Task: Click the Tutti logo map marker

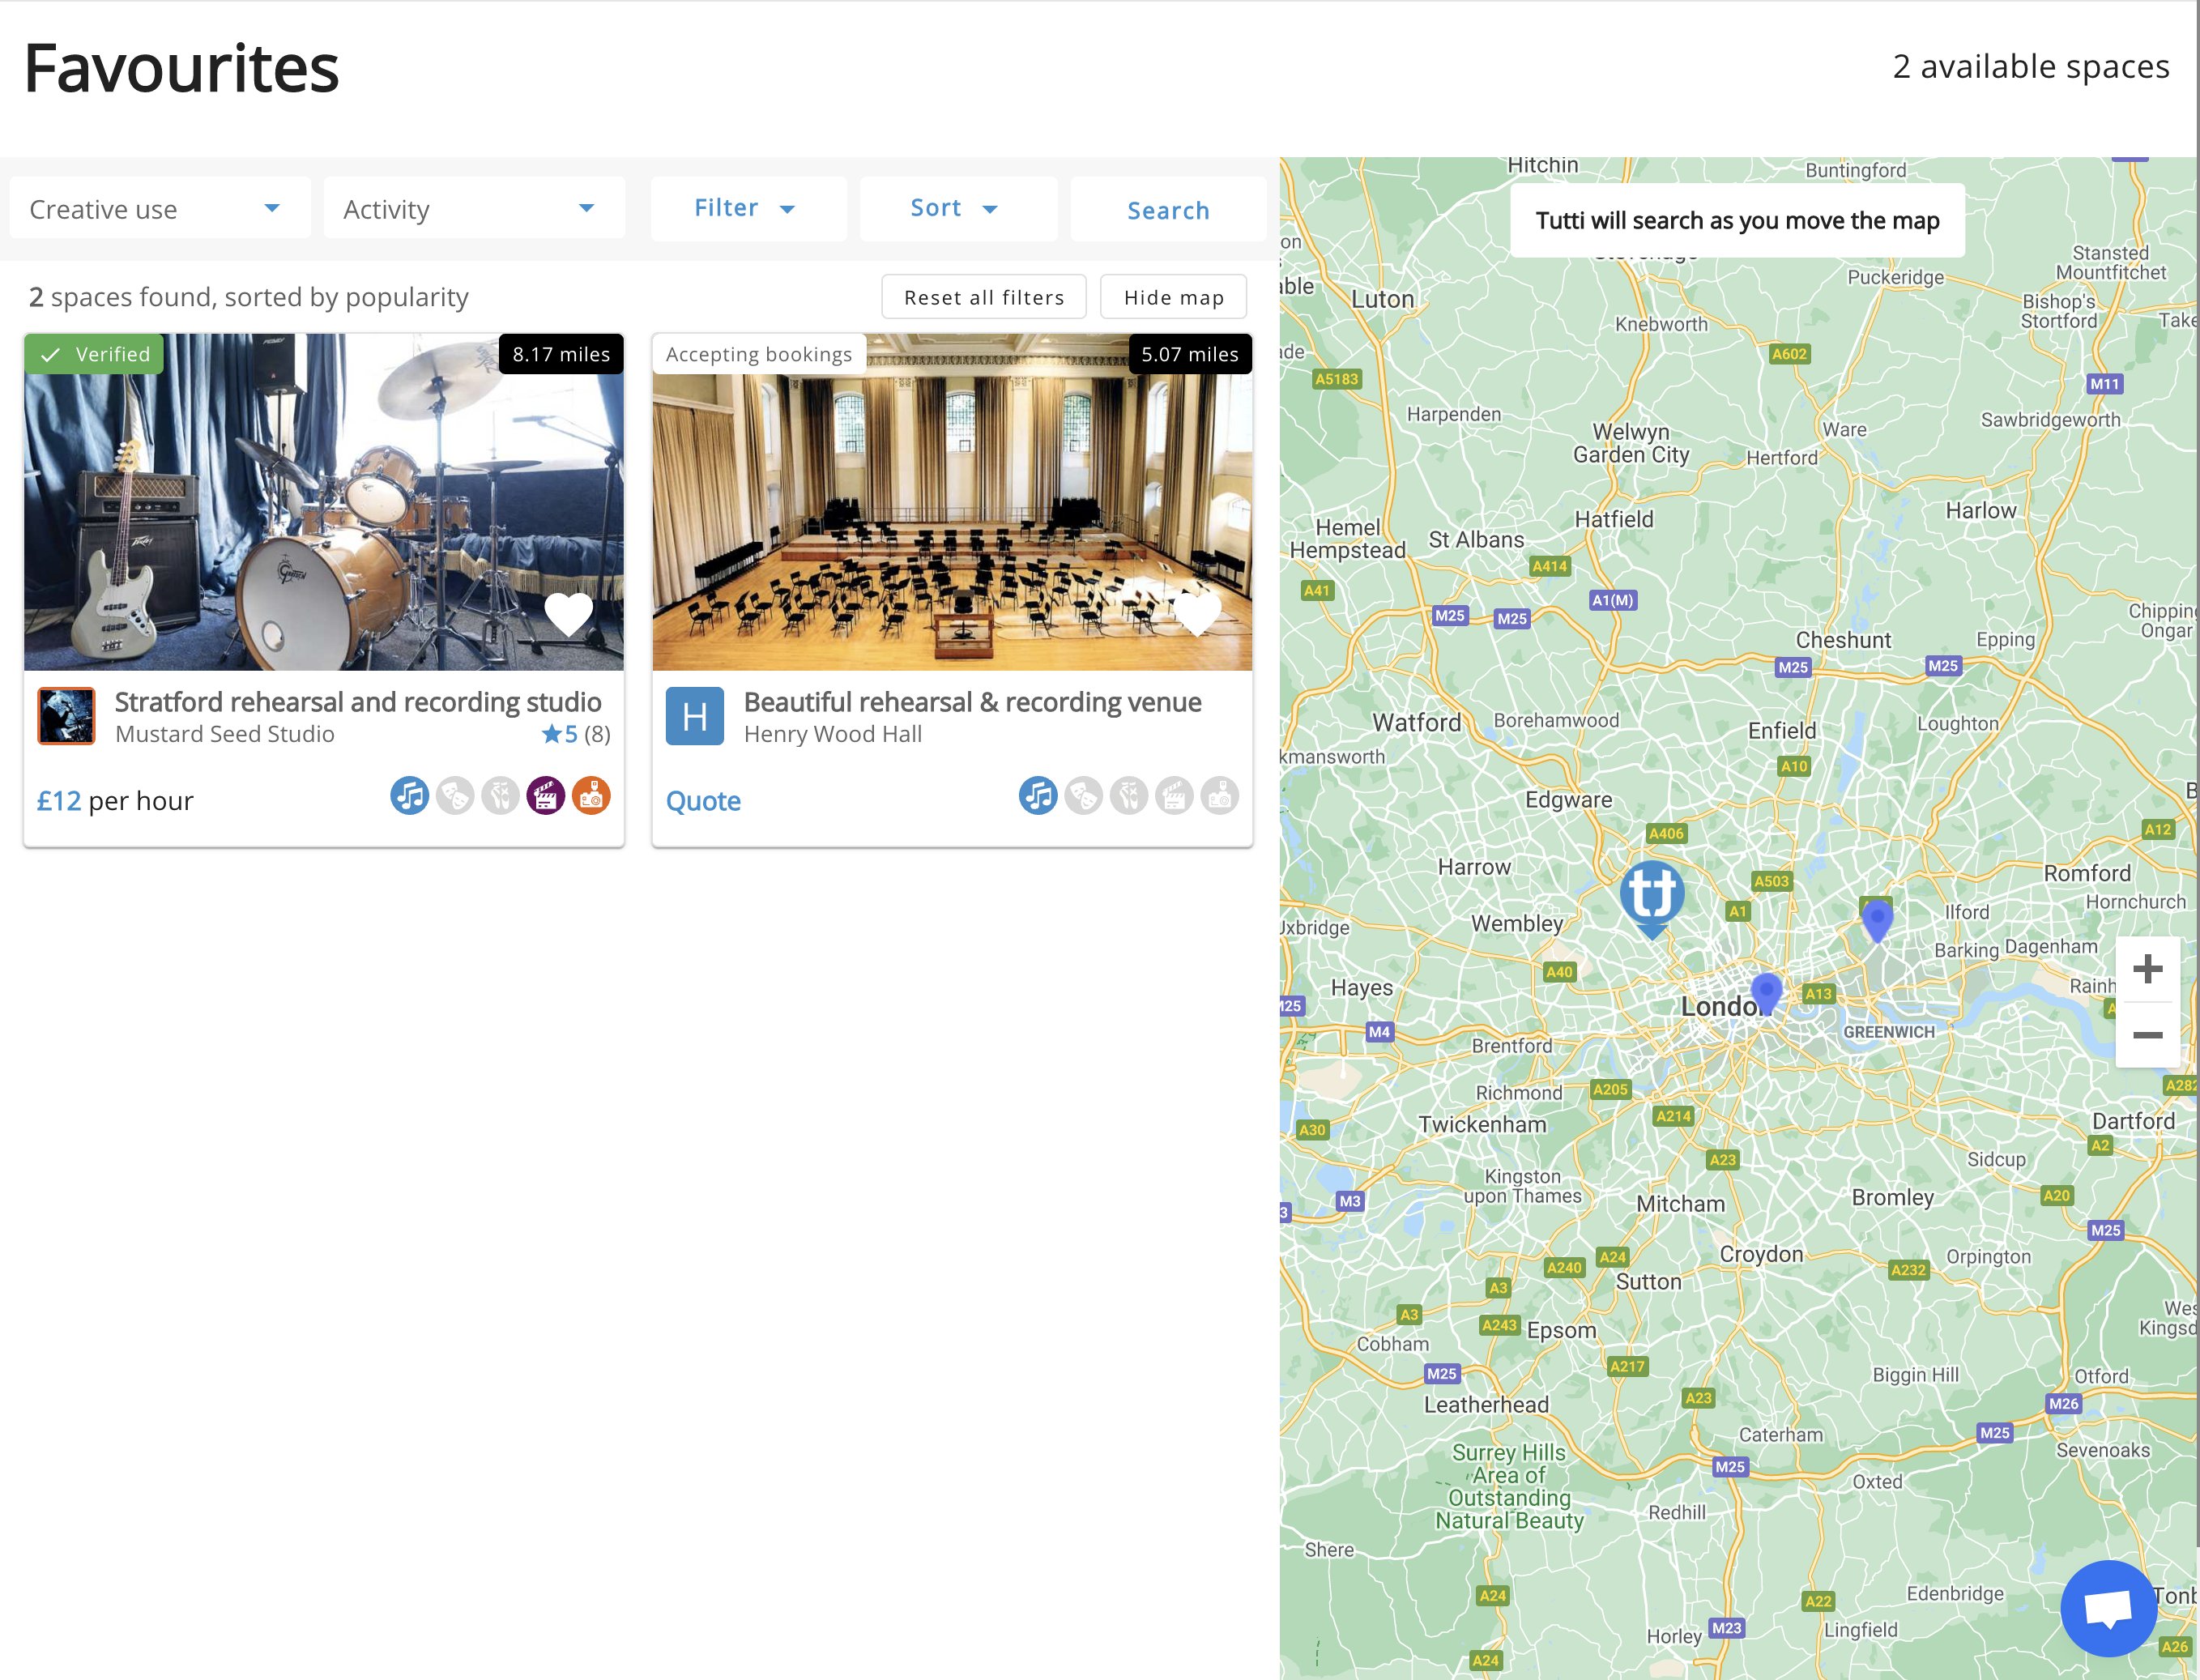Action: click(1651, 894)
